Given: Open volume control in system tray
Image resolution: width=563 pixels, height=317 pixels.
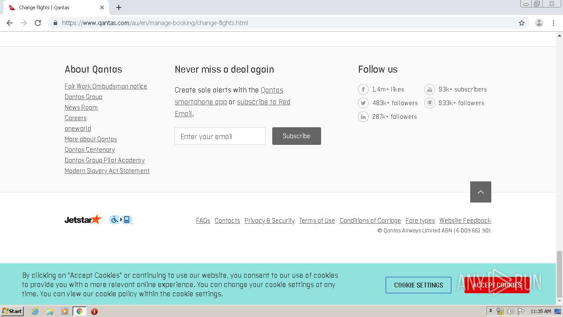Looking at the screenshot, I should coord(510,311).
